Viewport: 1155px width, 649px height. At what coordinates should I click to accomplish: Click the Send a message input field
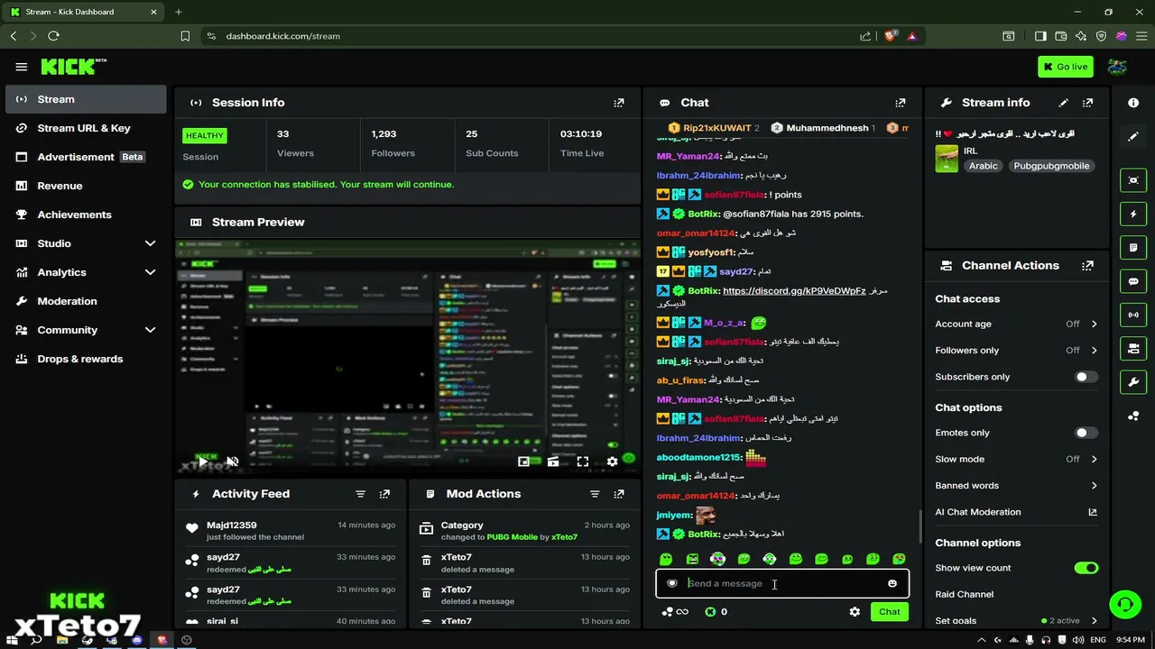tap(782, 583)
